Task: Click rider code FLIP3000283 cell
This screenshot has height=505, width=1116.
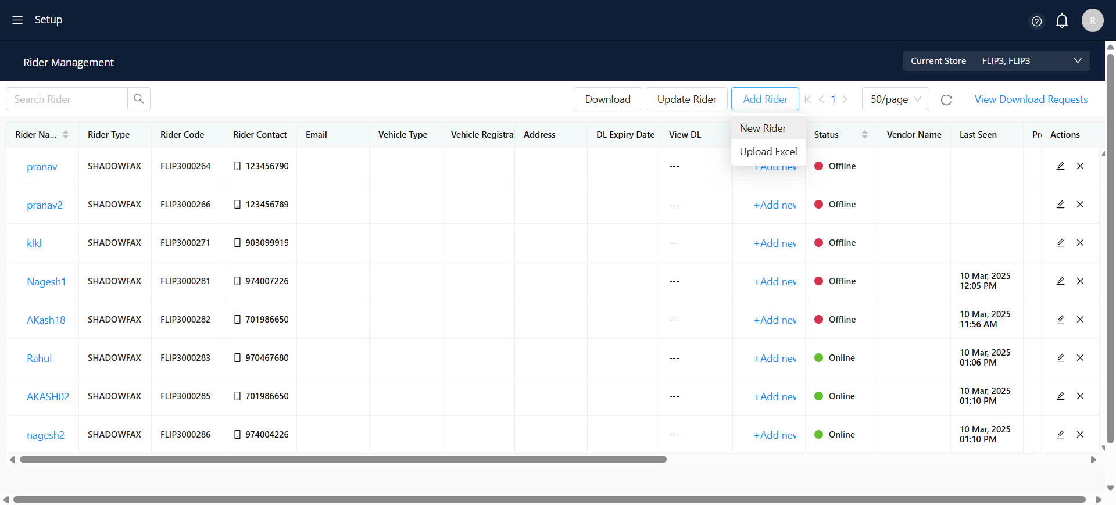Action: pyautogui.click(x=185, y=358)
